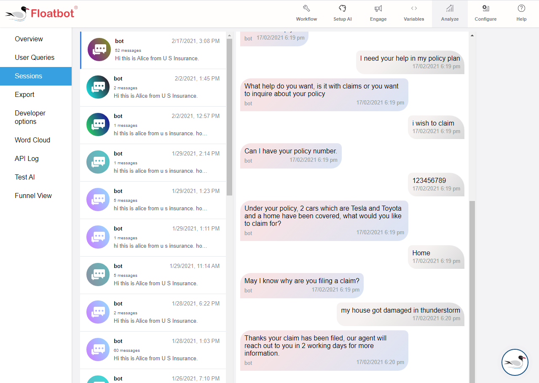Open the Workflow builder icon
The image size is (539, 383).
click(306, 13)
